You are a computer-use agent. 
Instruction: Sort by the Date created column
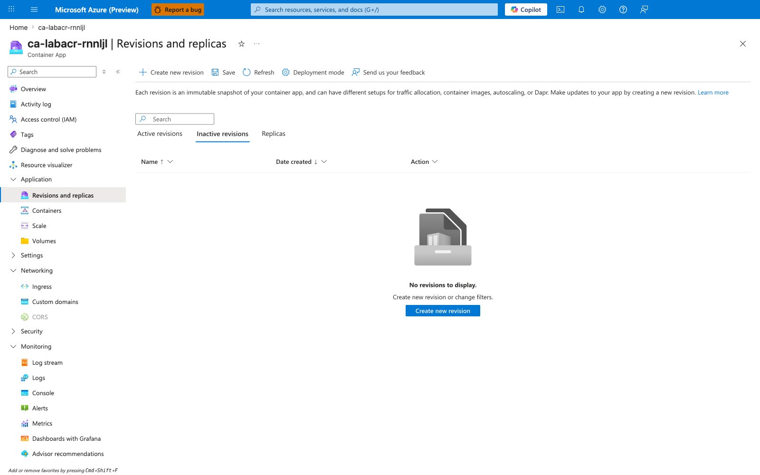(x=294, y=161)
